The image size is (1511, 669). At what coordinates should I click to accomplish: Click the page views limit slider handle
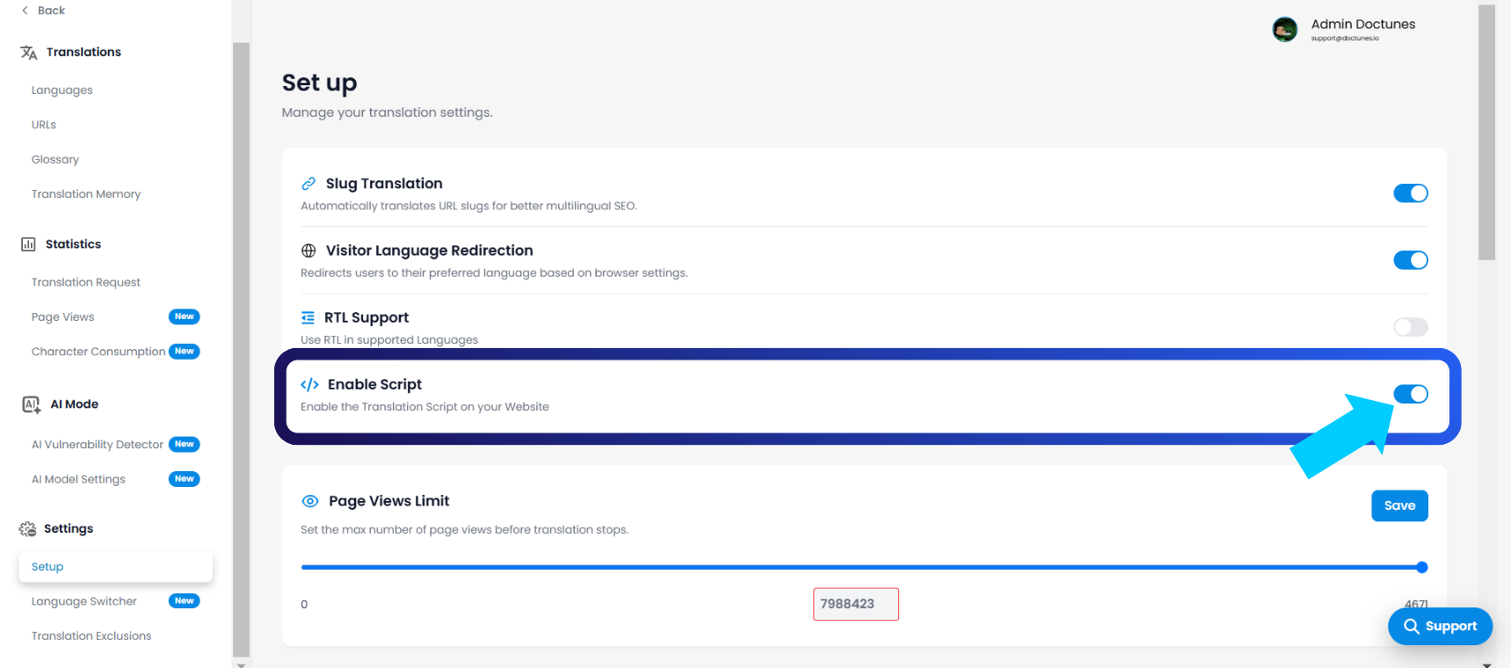(x=1421, y=567)
